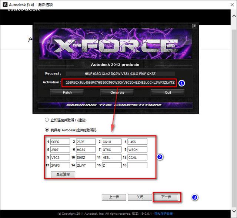Screen dimensions: 237x218
Task: Click activation field 4 containing L456
Action: click(x=137, y=142)
